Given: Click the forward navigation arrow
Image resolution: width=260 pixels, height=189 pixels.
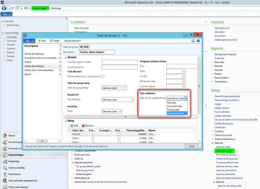Looking at the screenshot, I should pos(9,8).
